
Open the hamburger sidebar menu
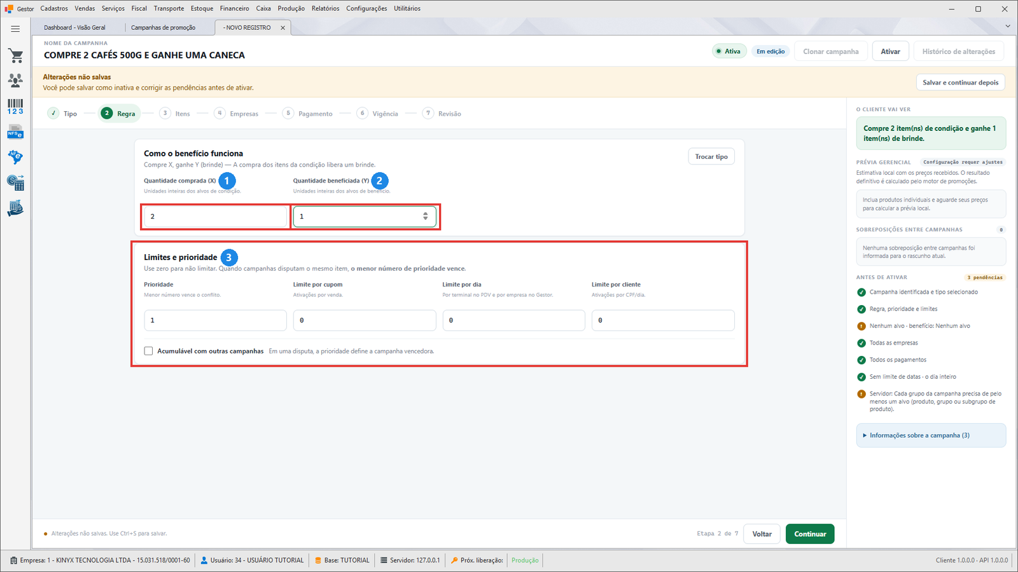tap(15, 29)
